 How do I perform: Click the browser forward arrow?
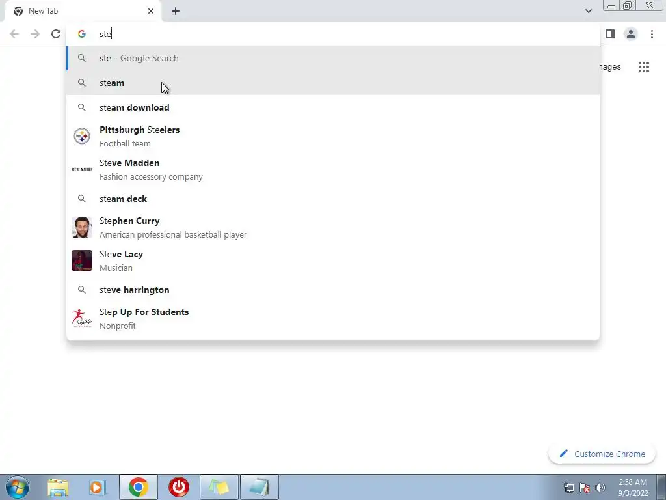click(x=35, y=34)
